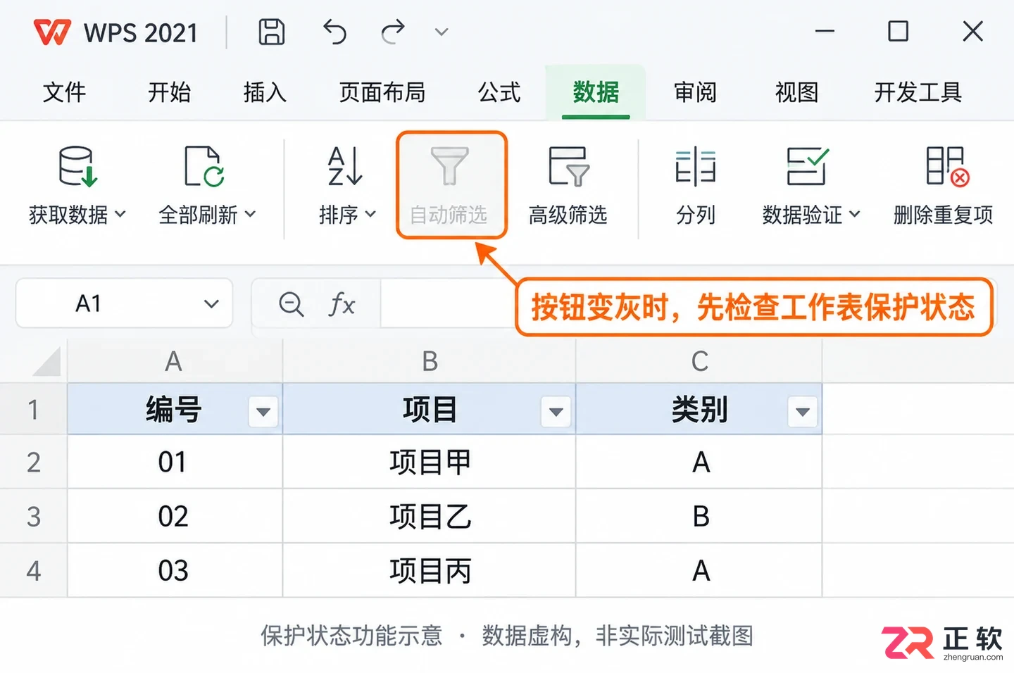The height and width of the screenshot is (673, 1014).
Task: Select column C header
Action: (699, 361)
